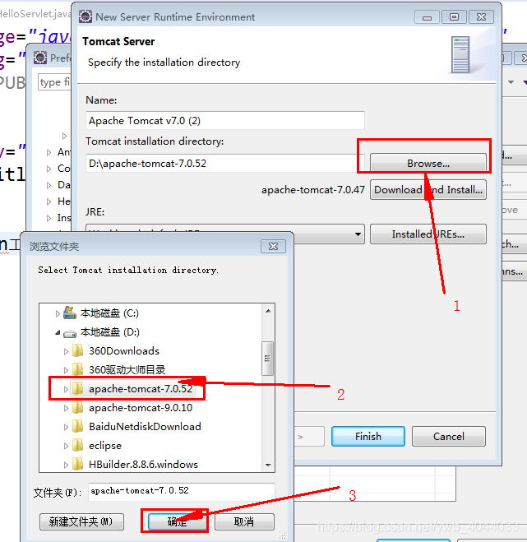Switch to the HelloServlet.java editor tab
This screenshot has width=527, height=542.
35,14
